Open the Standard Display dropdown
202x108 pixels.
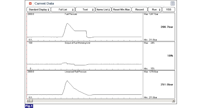click(39, 9)
